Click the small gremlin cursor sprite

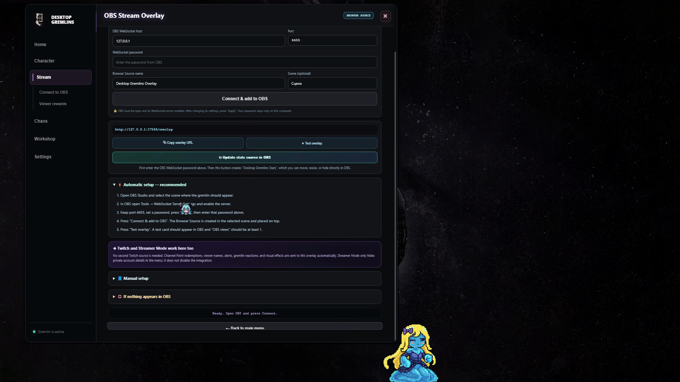coord(186,209)
